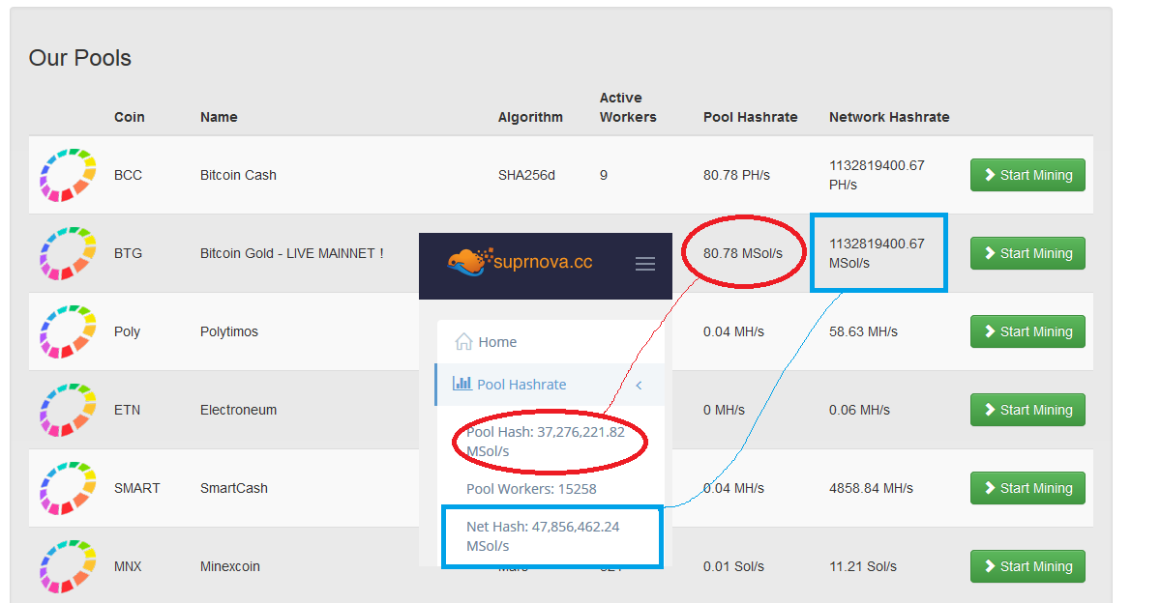Click the Network Hashrate column header
This screenshot has height=603, width=1161.
click(889, 117)
